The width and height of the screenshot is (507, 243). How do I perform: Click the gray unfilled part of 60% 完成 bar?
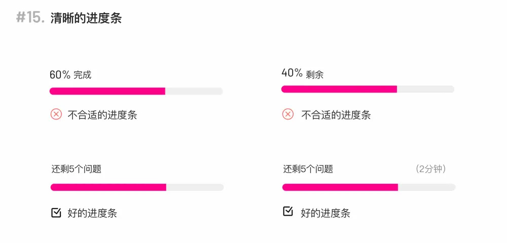pyautogui.click(x=194, y=91)
